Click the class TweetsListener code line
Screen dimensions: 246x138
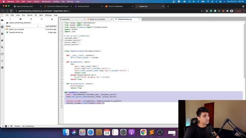pos(83,51)
